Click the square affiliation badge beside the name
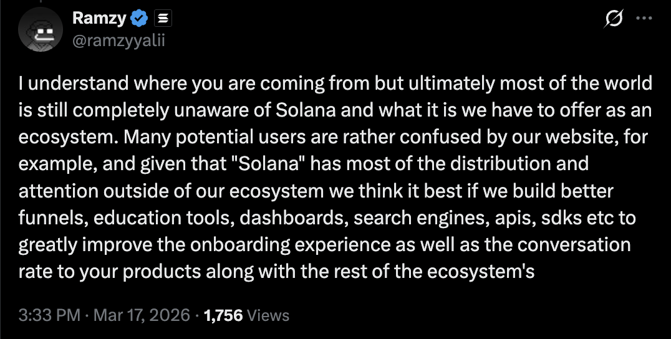Screen dimensions: 671x339 pyautogui.click(x=161, y=19)
